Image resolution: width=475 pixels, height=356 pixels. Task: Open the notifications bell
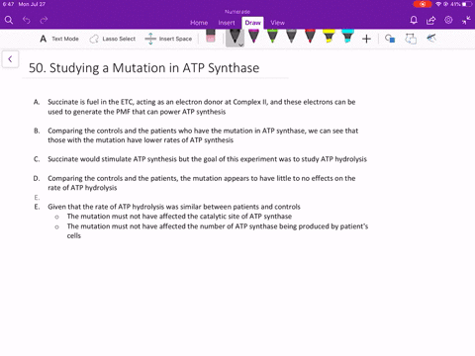[x=414, y=21]
